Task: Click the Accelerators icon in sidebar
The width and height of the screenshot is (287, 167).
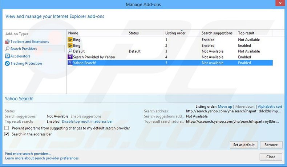Action: [7, 56]
